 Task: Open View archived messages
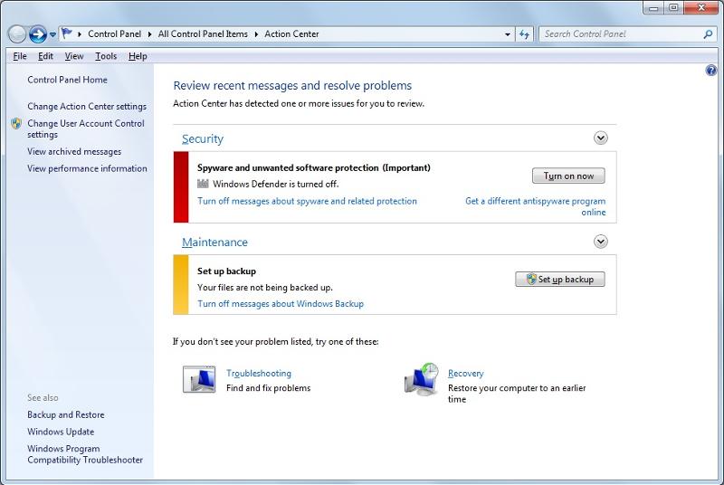click(x=74, y=151)
